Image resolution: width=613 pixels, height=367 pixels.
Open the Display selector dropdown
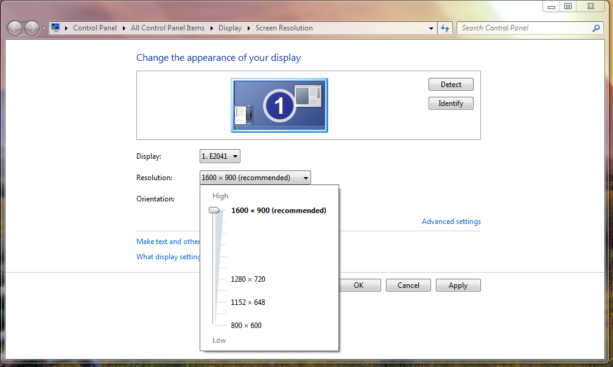click(x=220, y=156)
